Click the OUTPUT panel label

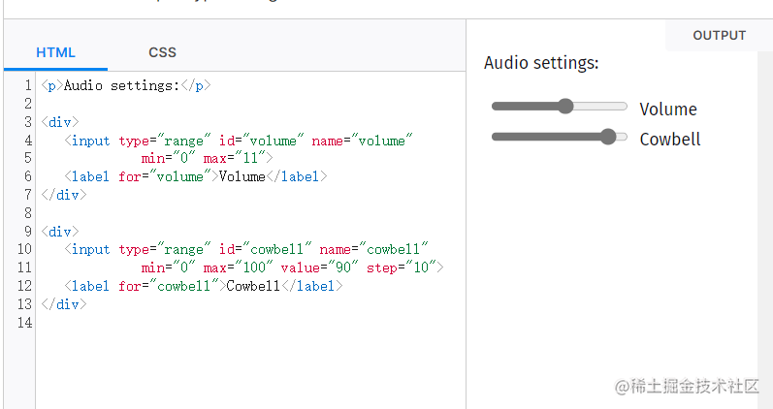pos(719,36)
